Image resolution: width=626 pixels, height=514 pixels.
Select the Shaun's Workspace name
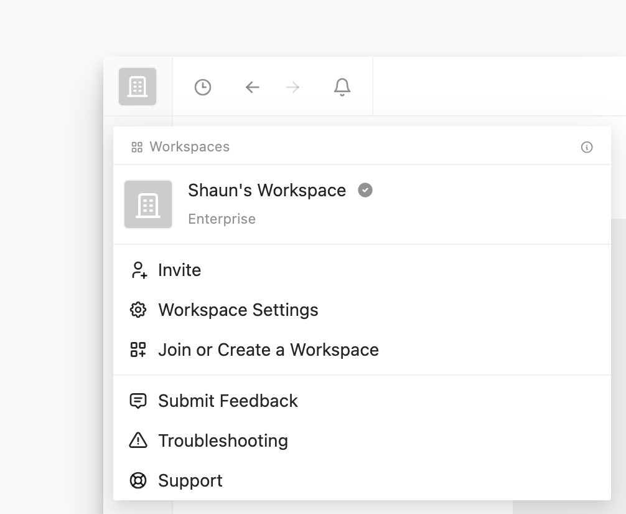[x=267, y=190]
